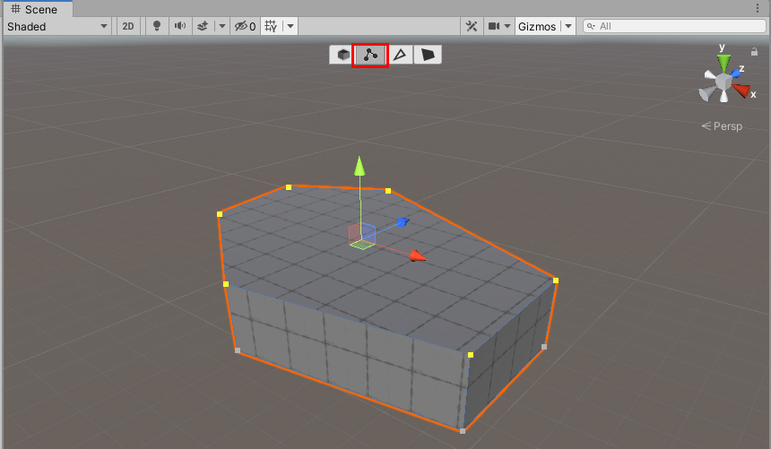771x449 pixels.
Task: Select ProBuilder Face selection mode
Action: (x=429, y=56)
